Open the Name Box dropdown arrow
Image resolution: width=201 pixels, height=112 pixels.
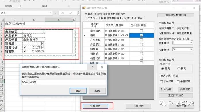(x=51, y=13)
